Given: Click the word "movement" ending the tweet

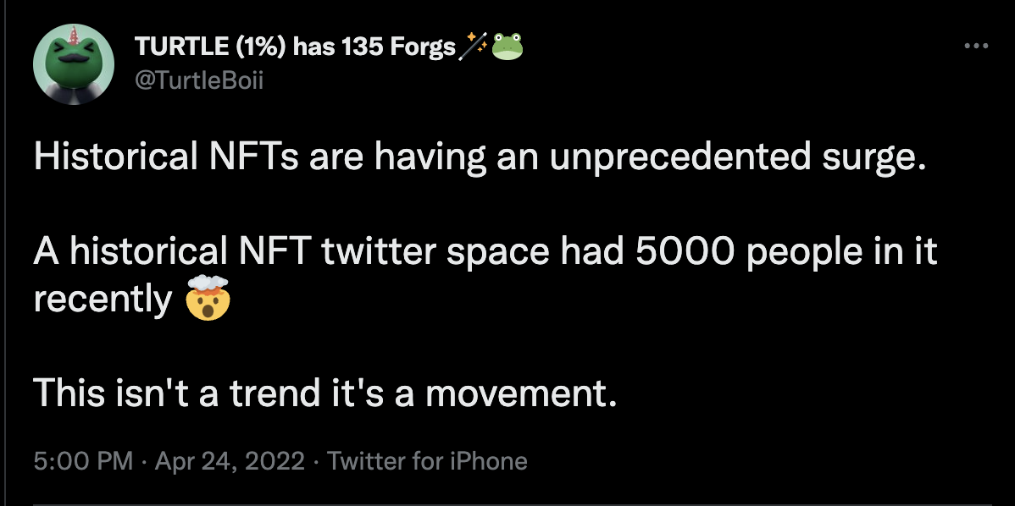Looking at the screenshot, I should tap(519, 393).
